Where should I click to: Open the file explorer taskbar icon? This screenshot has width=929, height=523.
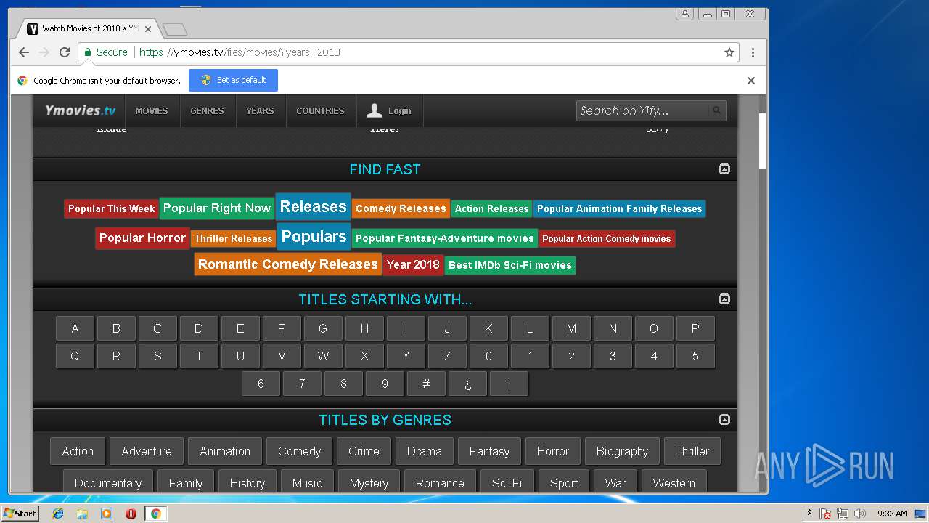pos(82,514)
